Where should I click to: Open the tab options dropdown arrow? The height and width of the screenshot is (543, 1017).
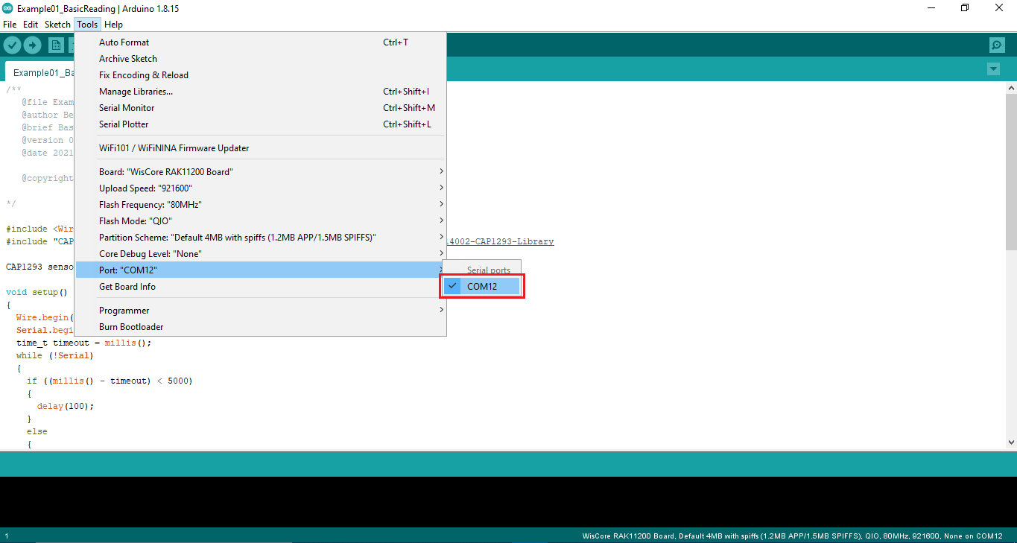(x=993, y=69)
